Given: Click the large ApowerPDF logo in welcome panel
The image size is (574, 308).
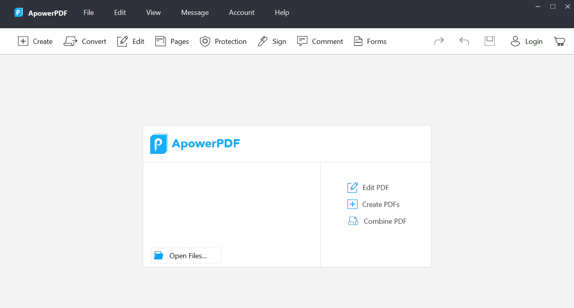Looking at the screenshot, I should pos(159,144).
